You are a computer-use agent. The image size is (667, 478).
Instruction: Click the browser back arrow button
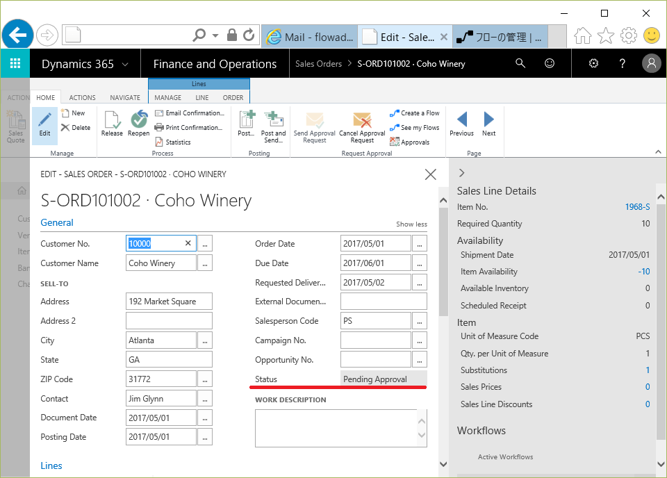(17, 35)
